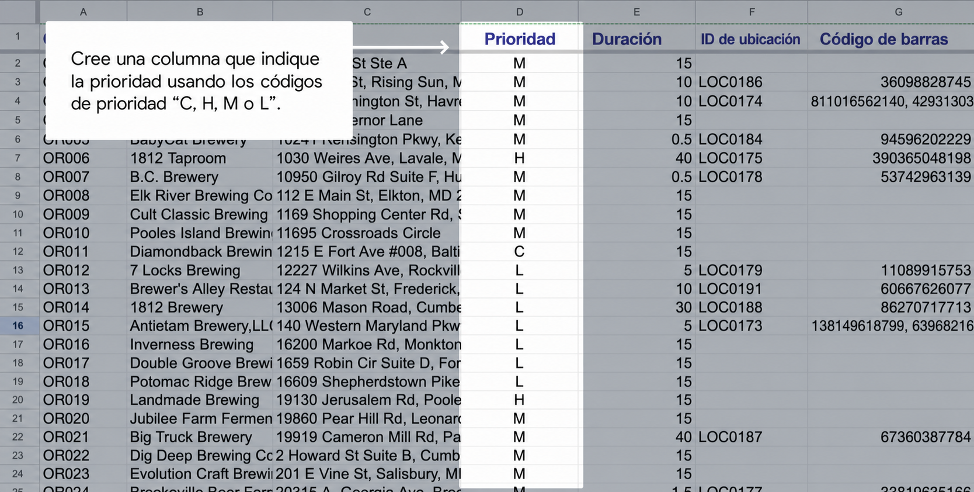974x492 pixels.
Task: Click the Duración header cell
Action: tap(636, 39)
